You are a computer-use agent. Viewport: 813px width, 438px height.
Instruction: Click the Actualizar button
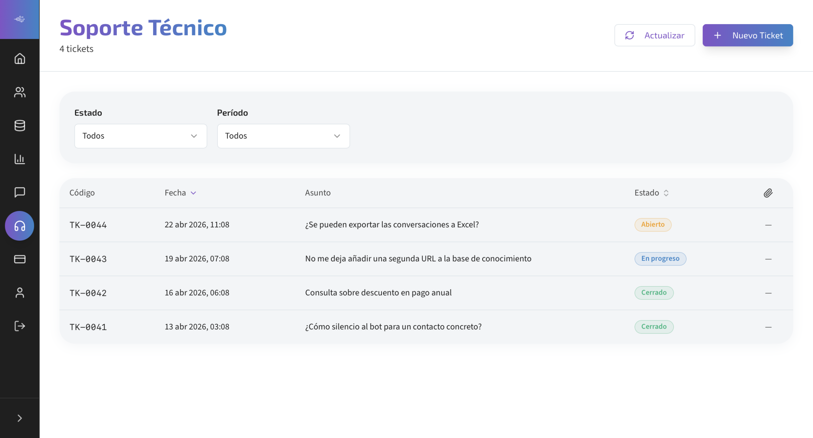[655, 35]
